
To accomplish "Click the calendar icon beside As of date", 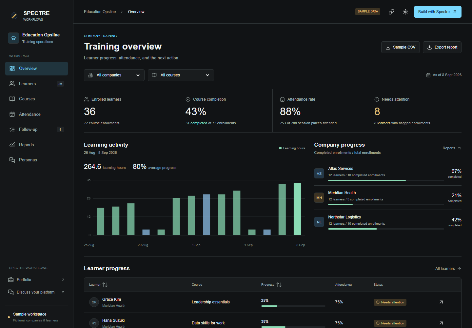I will click(428, 75).
